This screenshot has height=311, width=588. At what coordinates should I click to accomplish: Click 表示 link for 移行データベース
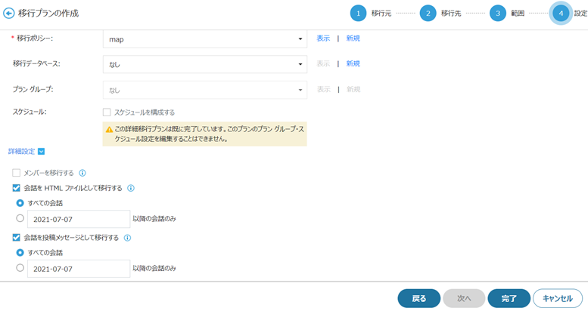[323, 63]
